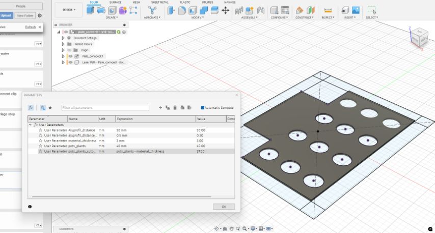Click the Select window tool icon

[x=372, y=10]
